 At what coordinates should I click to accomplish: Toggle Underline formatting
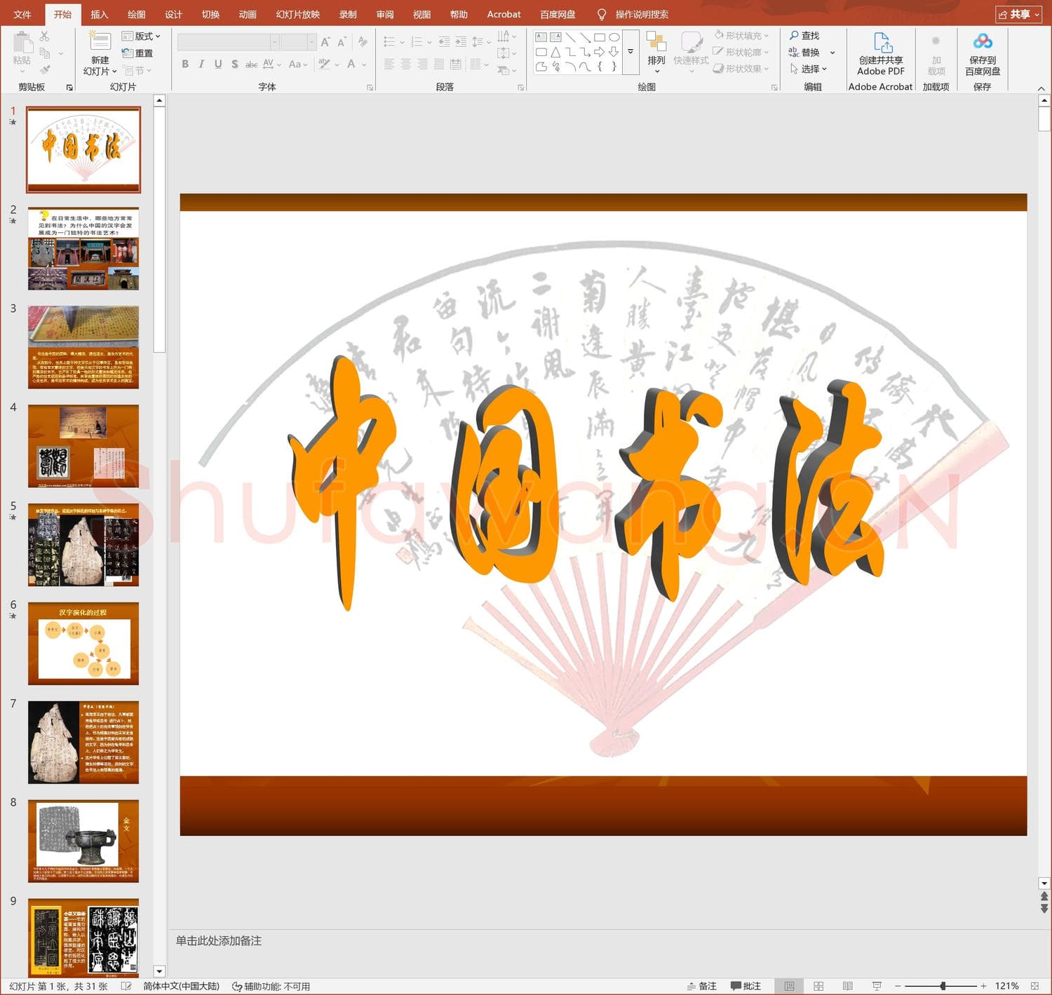tap(218, 65)
